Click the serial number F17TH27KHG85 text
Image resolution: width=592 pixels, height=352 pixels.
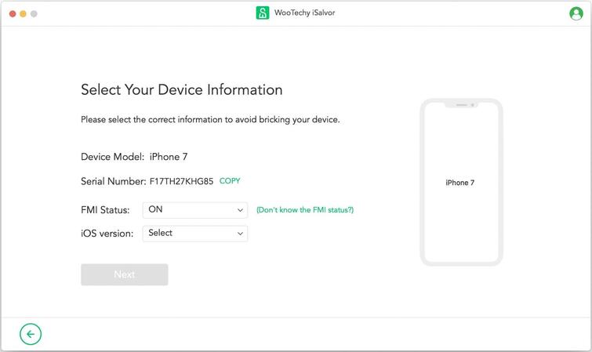pyautogui.click(x=181, y=181)
